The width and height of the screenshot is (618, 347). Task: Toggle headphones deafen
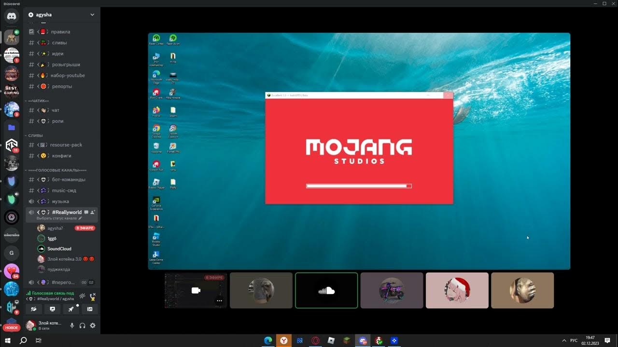click(82, 326)
